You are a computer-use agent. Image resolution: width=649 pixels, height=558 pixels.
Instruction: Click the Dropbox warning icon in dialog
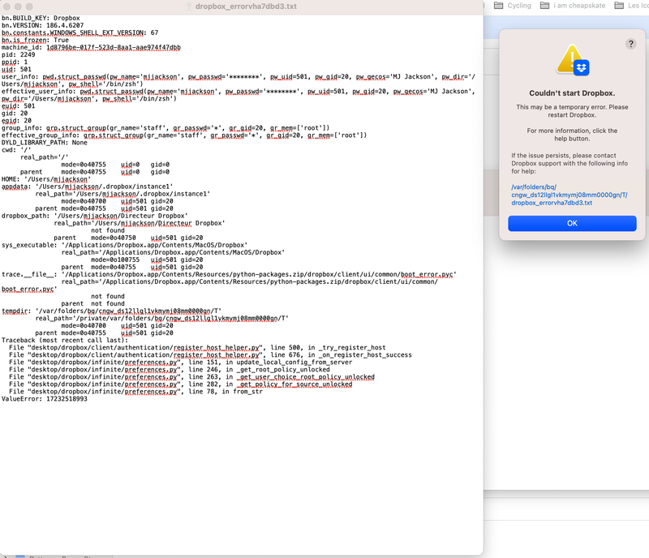572,60
